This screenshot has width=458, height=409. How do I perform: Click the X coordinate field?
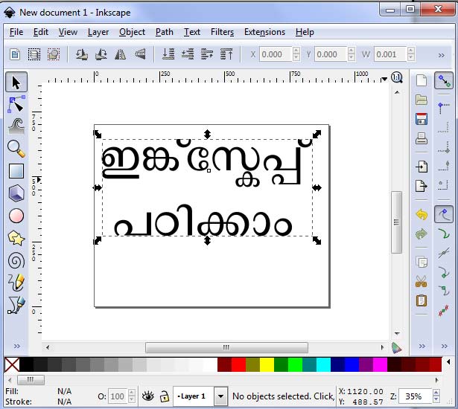click(276, 54)
